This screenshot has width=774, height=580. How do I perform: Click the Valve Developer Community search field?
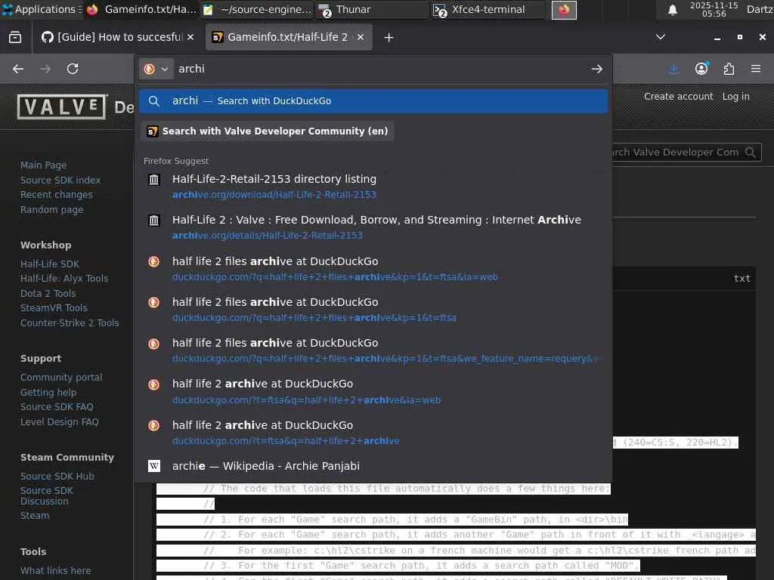(x=677, y=153)
